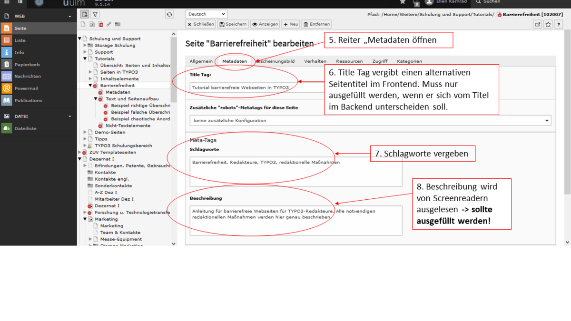This screenshot has width=571, height=321.
Task: Open the bookmarks star in top bar
Action: point(403,2)
